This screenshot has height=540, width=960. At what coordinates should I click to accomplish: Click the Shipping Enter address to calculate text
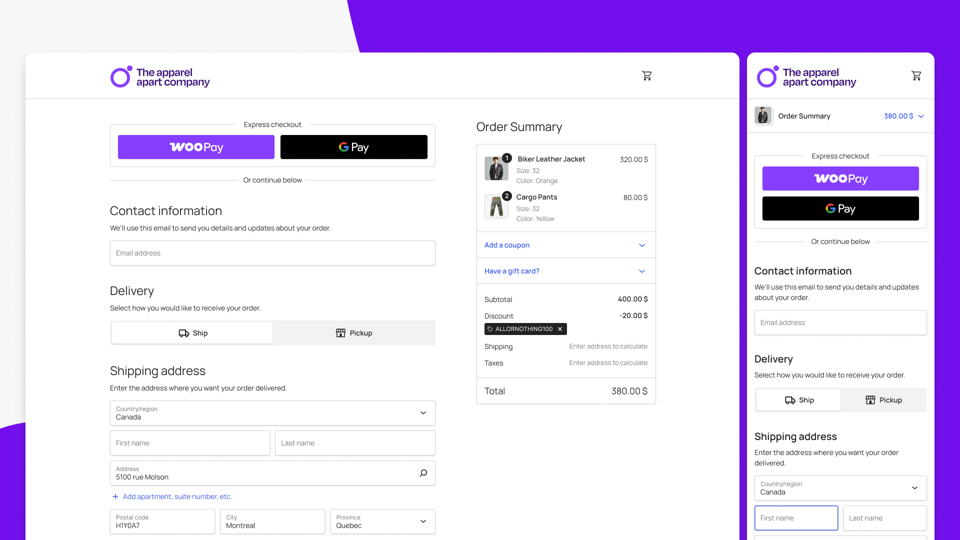[608, 346]
